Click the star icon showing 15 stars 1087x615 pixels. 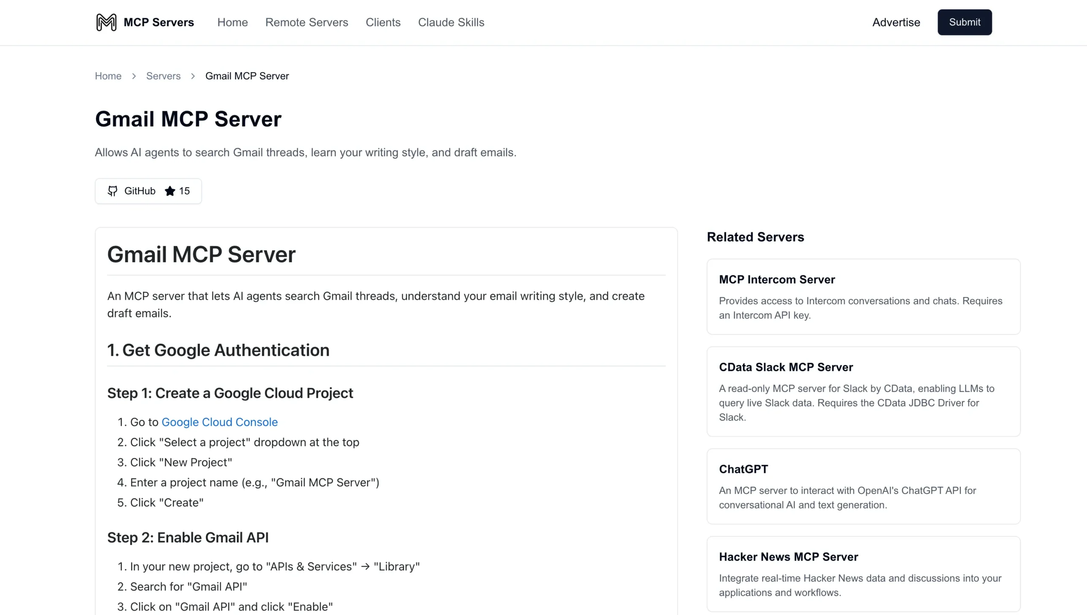(x=169, y=191)
